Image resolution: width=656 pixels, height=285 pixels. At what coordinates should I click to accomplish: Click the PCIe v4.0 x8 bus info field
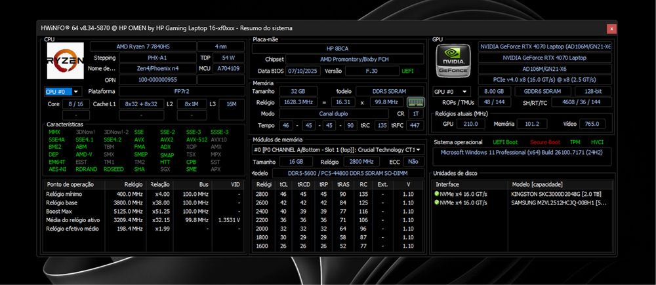tap(544, 79)
